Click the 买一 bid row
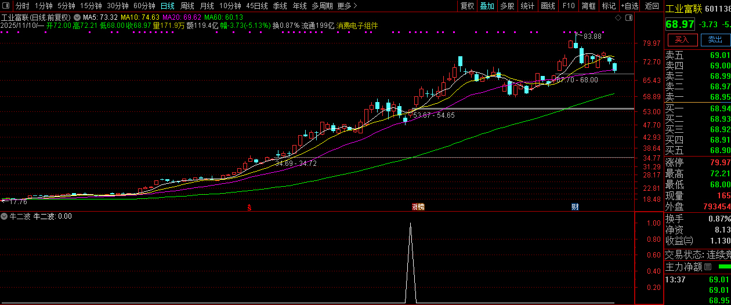 [x=697, y=108]
